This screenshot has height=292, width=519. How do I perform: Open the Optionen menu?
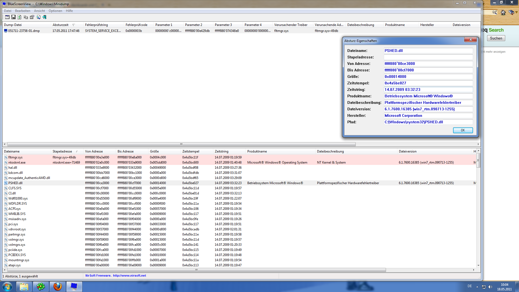[x=55, y=11]
